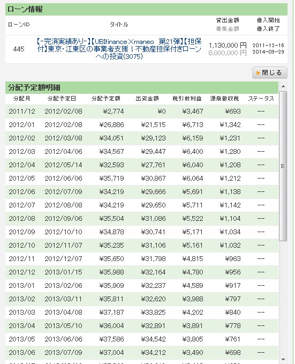Click the ¥3,490 pre-tax profit cell

click(x=193, y=353)
